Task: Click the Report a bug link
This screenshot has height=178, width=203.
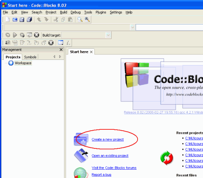Action: pyautogui.click(x=101, y=175)
